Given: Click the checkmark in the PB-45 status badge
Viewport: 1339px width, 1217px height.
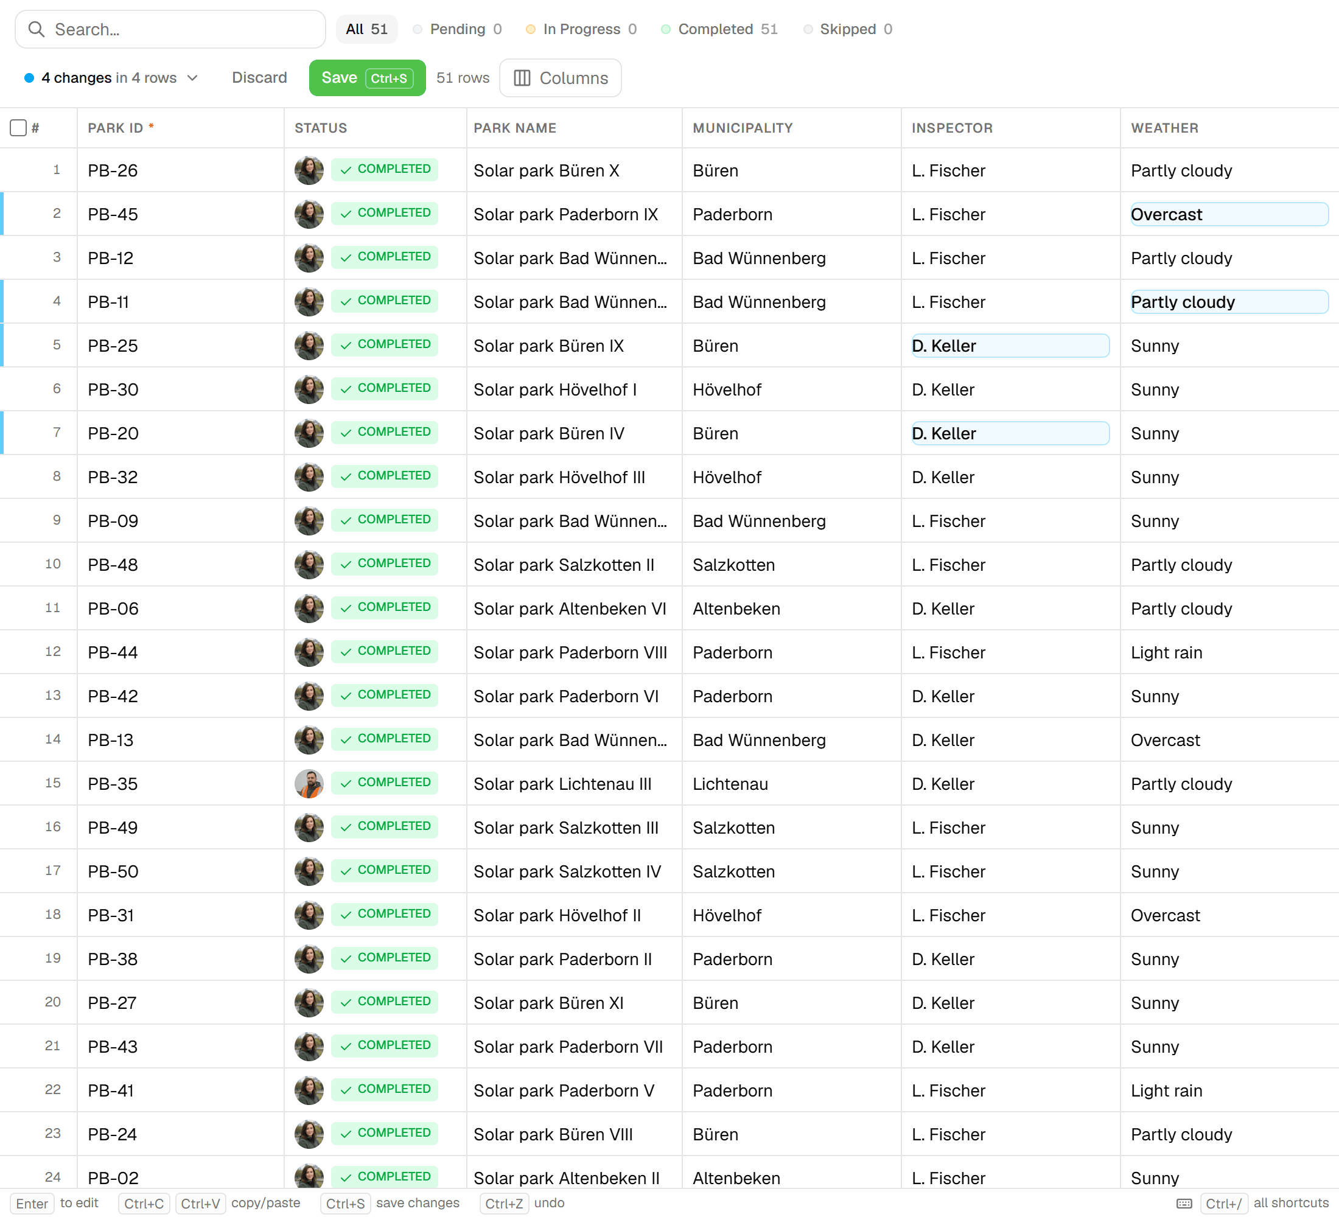Looking at the screenshot, I should (346, 214).
